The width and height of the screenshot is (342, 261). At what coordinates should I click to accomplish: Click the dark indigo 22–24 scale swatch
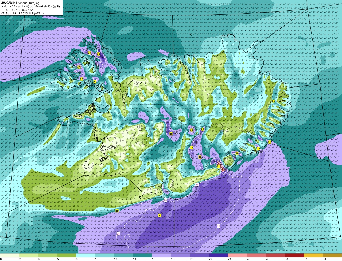[x=218, y=255]
